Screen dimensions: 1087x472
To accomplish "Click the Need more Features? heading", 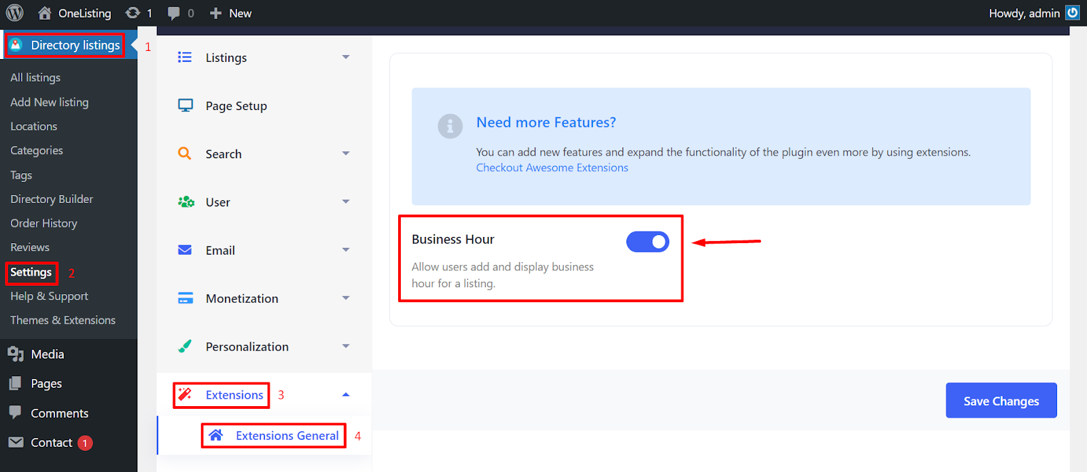I will click(x=546, y=122).
